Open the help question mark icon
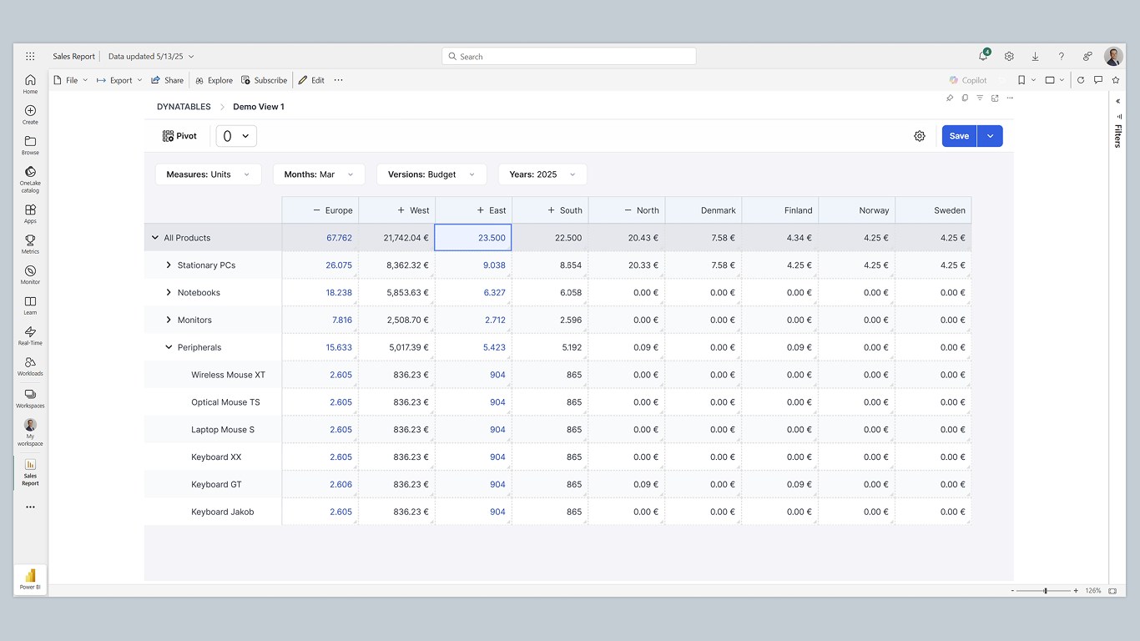This screenshot has width=1140, height=641. click(x=1061, y=56)
